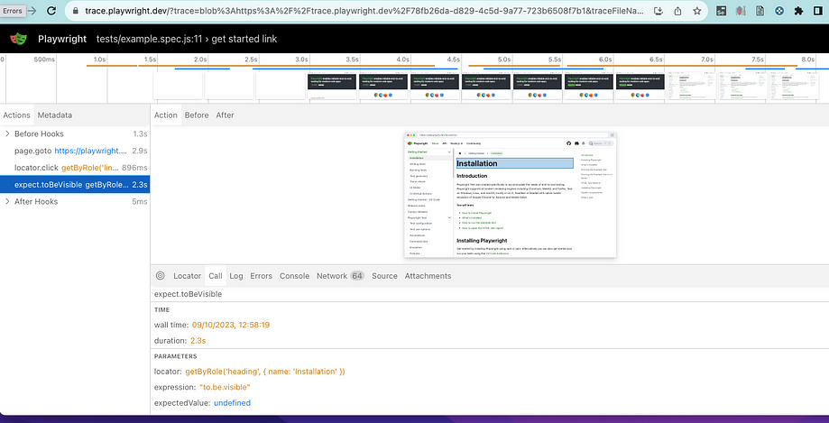Bookmark this tab with the star icon

(696, 11)
